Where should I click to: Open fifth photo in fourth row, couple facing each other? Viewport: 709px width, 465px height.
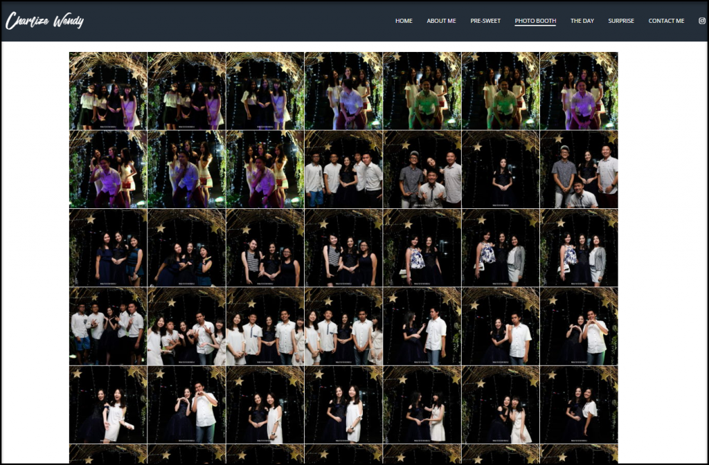[x=422, y=327]
